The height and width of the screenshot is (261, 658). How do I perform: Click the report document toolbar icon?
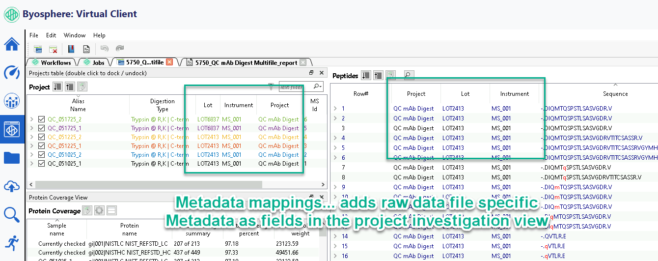(86, 49)
